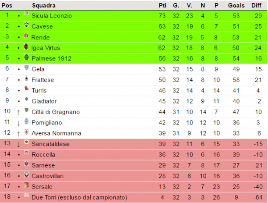Click the Diff column header

pyautogui.click(x=256, y=5)
